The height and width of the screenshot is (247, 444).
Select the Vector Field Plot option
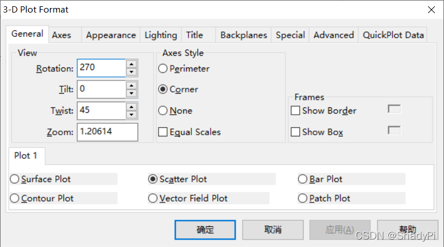[153, 199]
